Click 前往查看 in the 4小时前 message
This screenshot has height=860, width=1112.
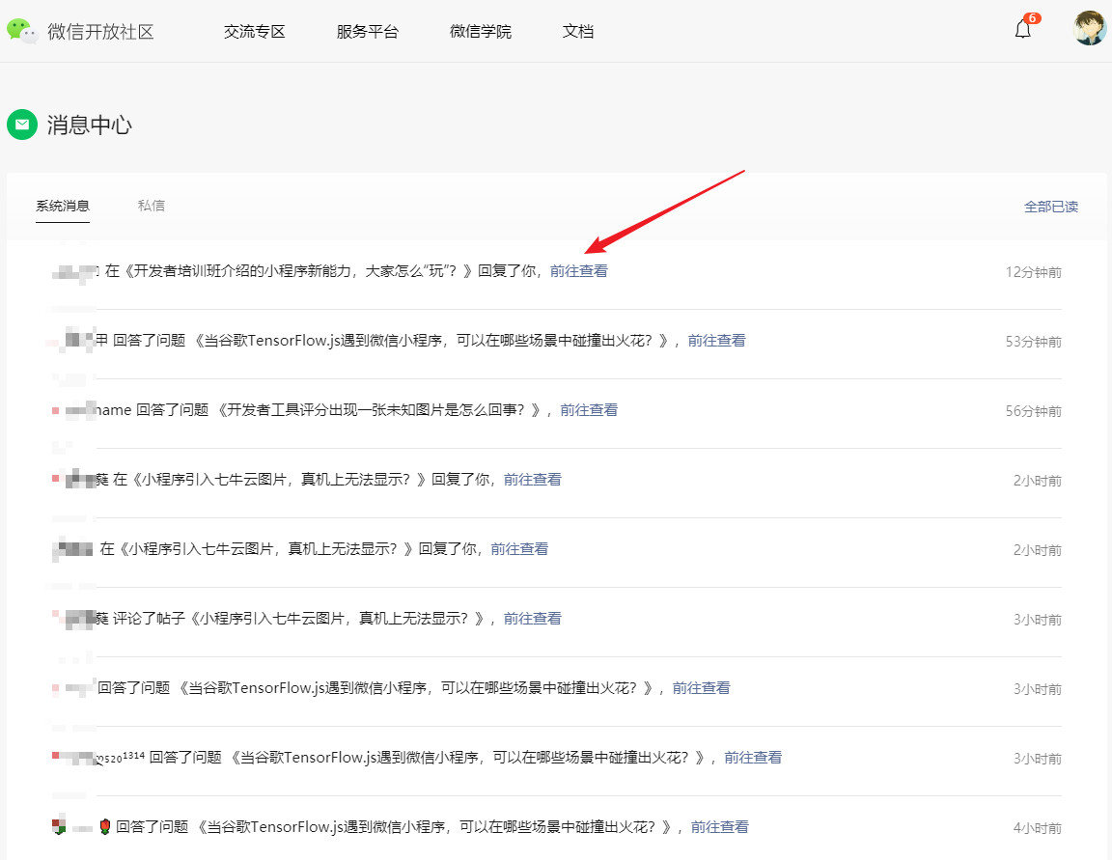(720, 826)
